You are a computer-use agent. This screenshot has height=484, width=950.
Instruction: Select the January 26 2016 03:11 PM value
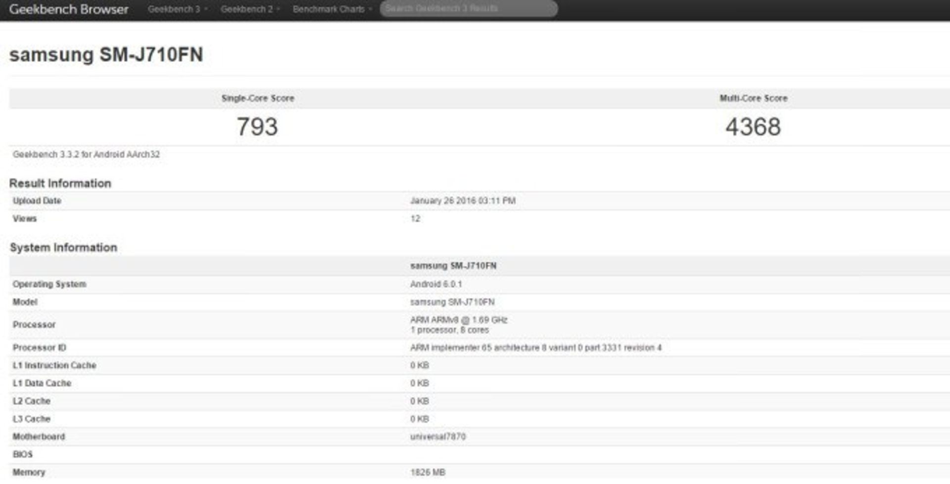tap(463, 201)
